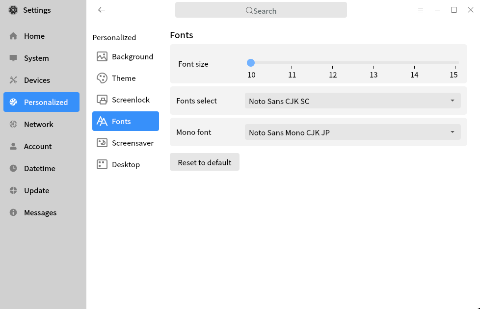This screenshot has height=309, width=480.
Task: Click the Network globe icon
Action: point(13,124)
